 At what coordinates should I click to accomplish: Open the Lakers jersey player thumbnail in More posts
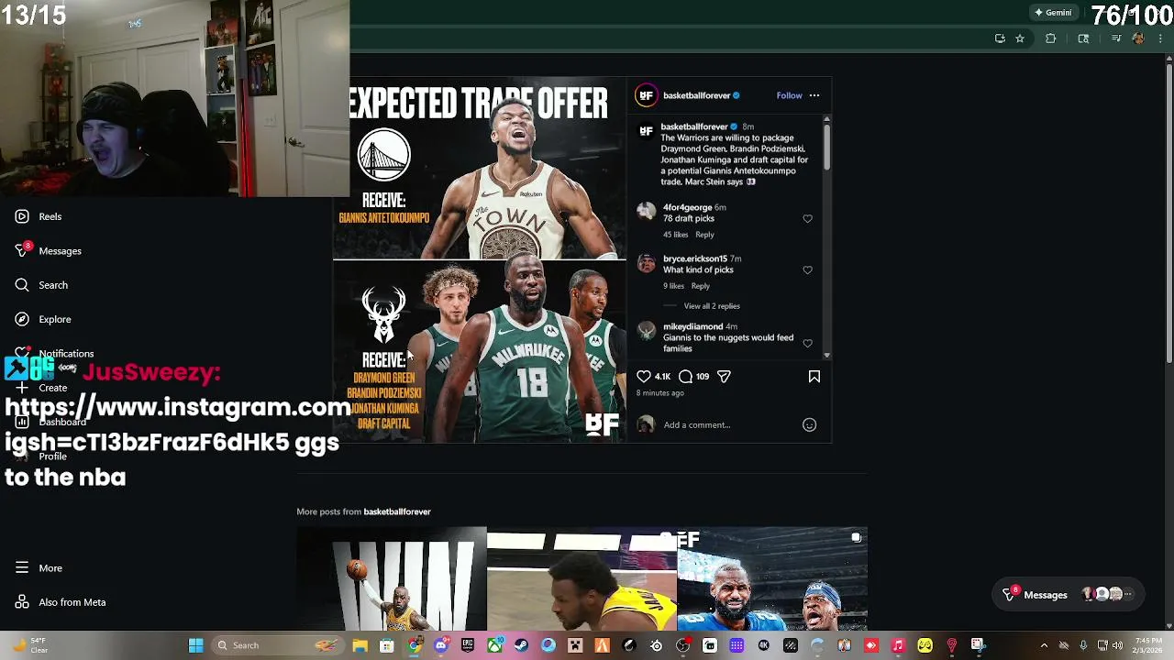(x=581, y=578)
